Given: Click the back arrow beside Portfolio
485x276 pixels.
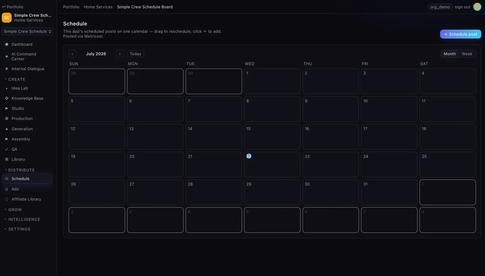Looking at the screenshot, I should (x=4, y=7).
